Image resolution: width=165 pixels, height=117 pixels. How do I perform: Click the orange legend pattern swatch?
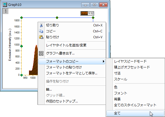84,13
